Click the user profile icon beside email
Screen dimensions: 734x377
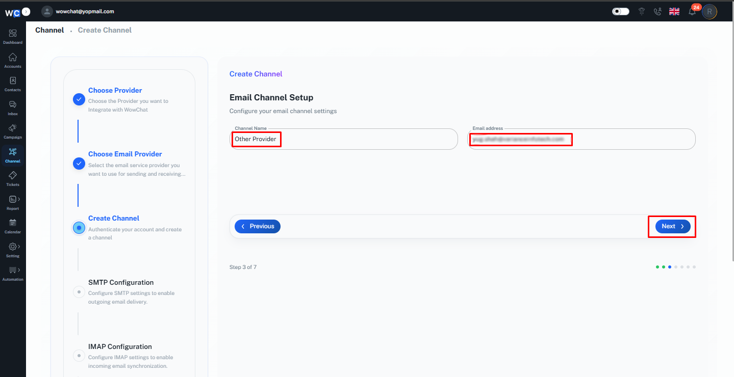click(x=47, y=11)
